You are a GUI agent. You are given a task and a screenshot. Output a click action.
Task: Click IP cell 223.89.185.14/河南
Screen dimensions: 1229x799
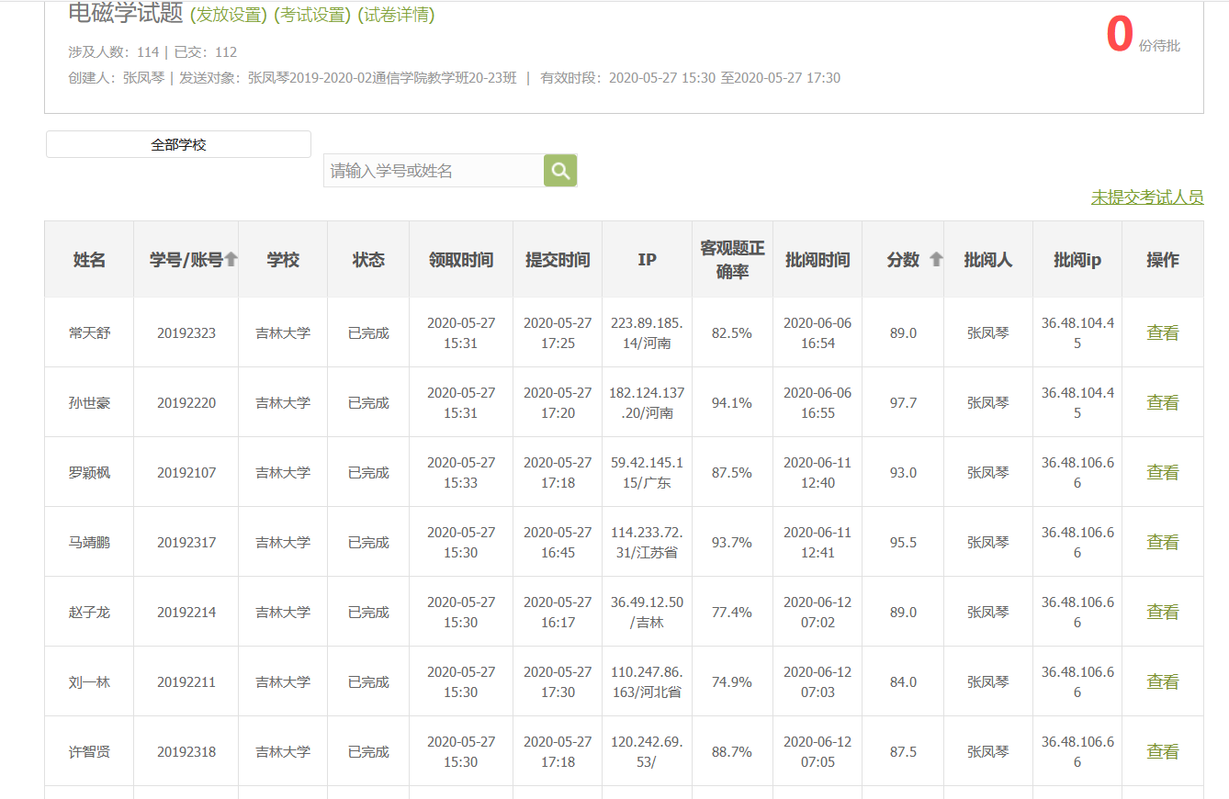pyautogui.click(x=648, y=332)
